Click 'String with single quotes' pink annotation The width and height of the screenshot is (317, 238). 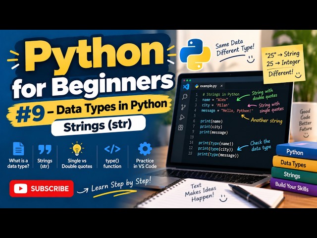(271, 107)
